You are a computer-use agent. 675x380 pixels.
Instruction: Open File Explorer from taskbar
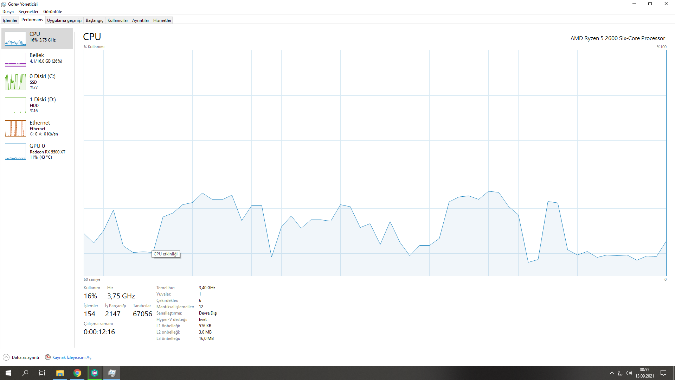pos(60,373)
